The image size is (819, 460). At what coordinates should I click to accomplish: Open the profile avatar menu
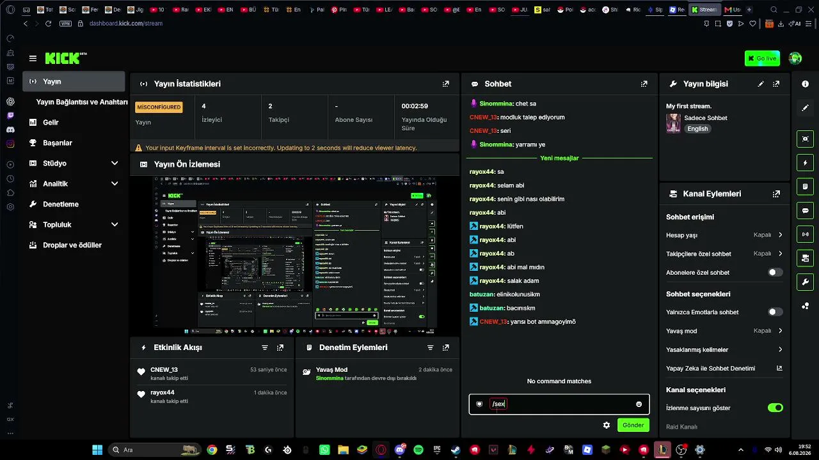(795, 58)
